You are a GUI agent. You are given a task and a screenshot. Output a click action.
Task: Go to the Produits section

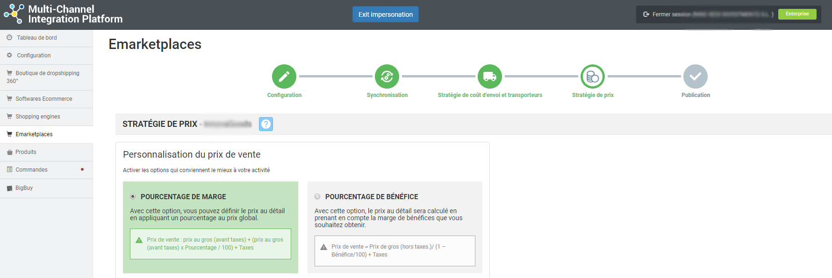tap(26, 152)
